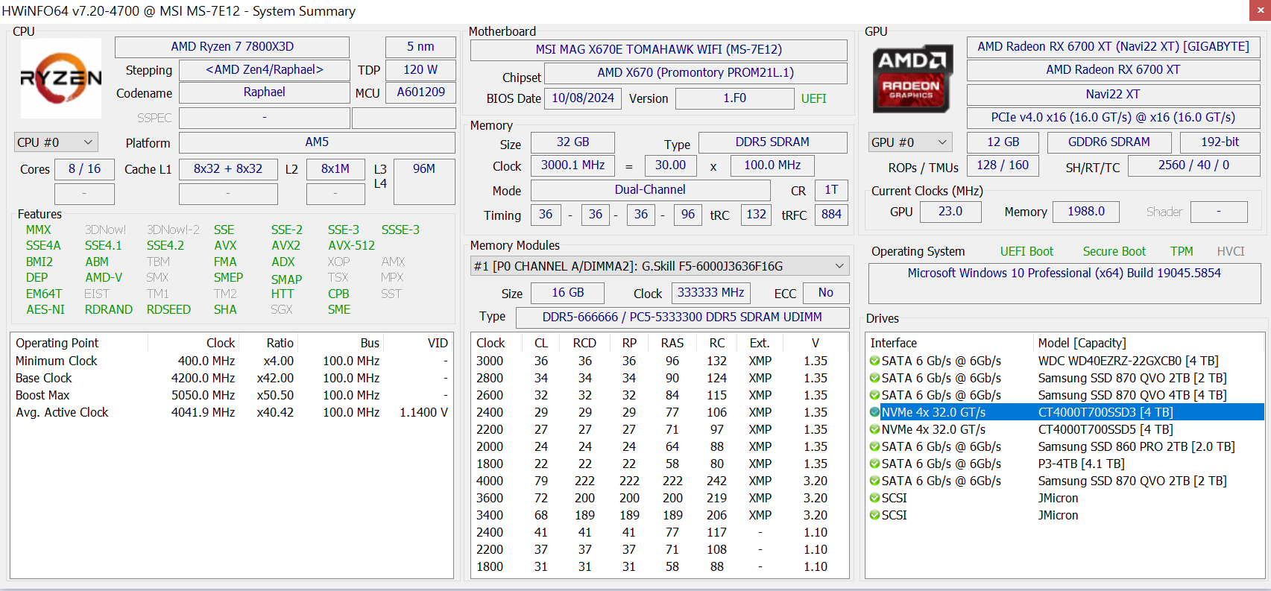Select the CT4000T700SSD3 [4 TB] drive model

pyautogui.click(x=1106, y=412)
